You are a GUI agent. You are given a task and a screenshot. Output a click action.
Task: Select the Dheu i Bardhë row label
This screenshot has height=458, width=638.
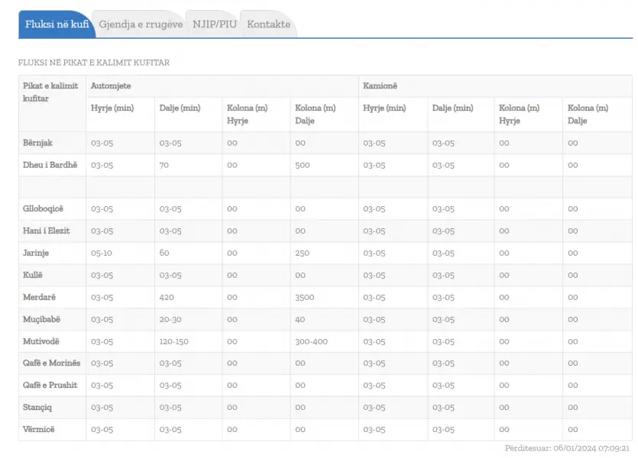tap(50, 165)
